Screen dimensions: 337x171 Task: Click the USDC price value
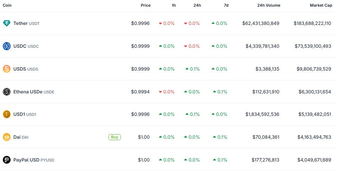[x=140, y=46]
